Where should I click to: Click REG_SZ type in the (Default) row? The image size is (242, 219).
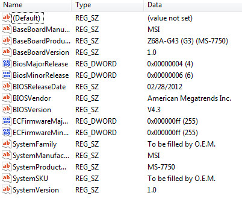[x=87, y=18]
